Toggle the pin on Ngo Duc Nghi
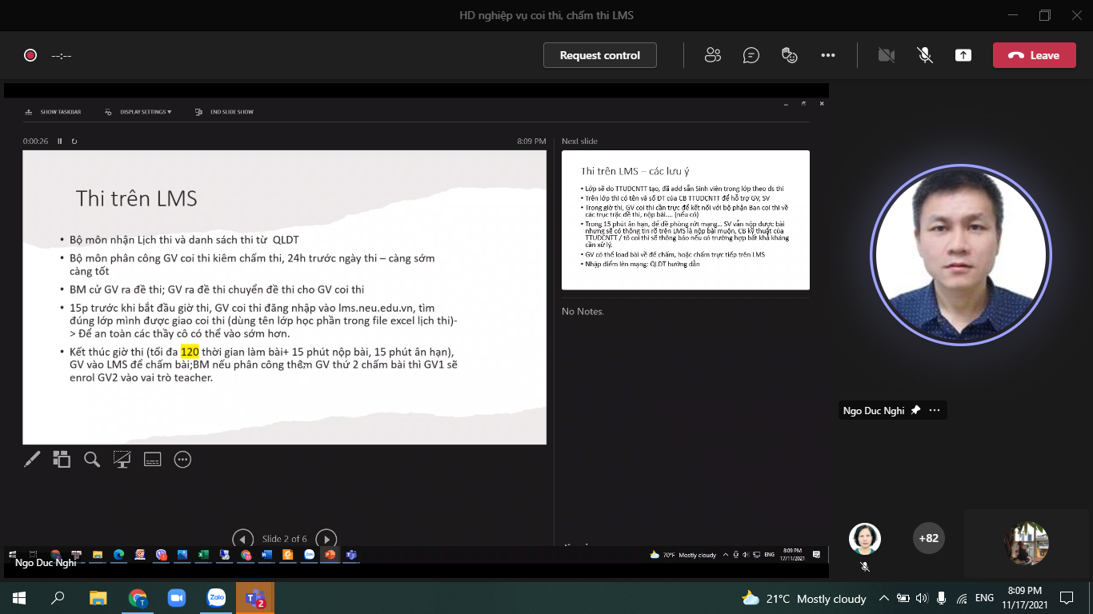1093x614 pixels. tap(915, 410)
